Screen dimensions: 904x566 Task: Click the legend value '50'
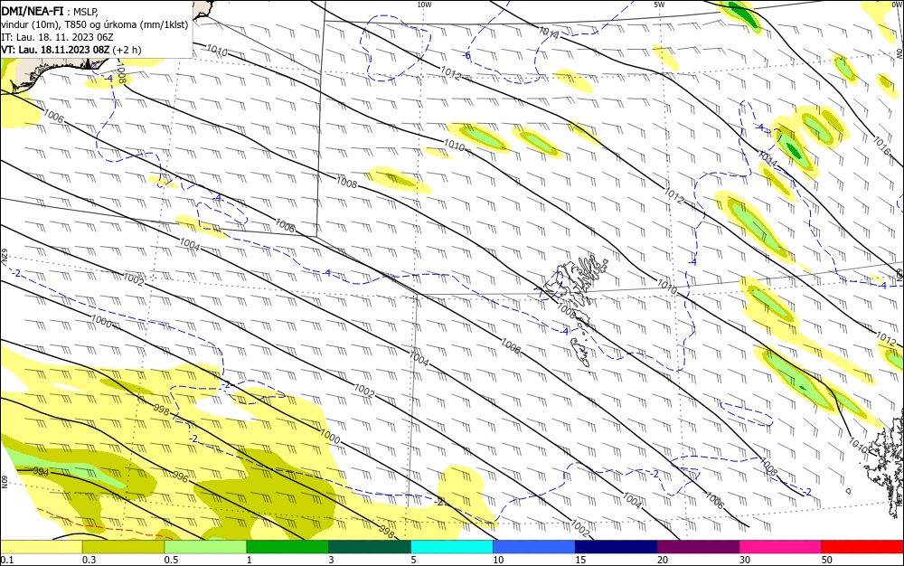[827, 560]
